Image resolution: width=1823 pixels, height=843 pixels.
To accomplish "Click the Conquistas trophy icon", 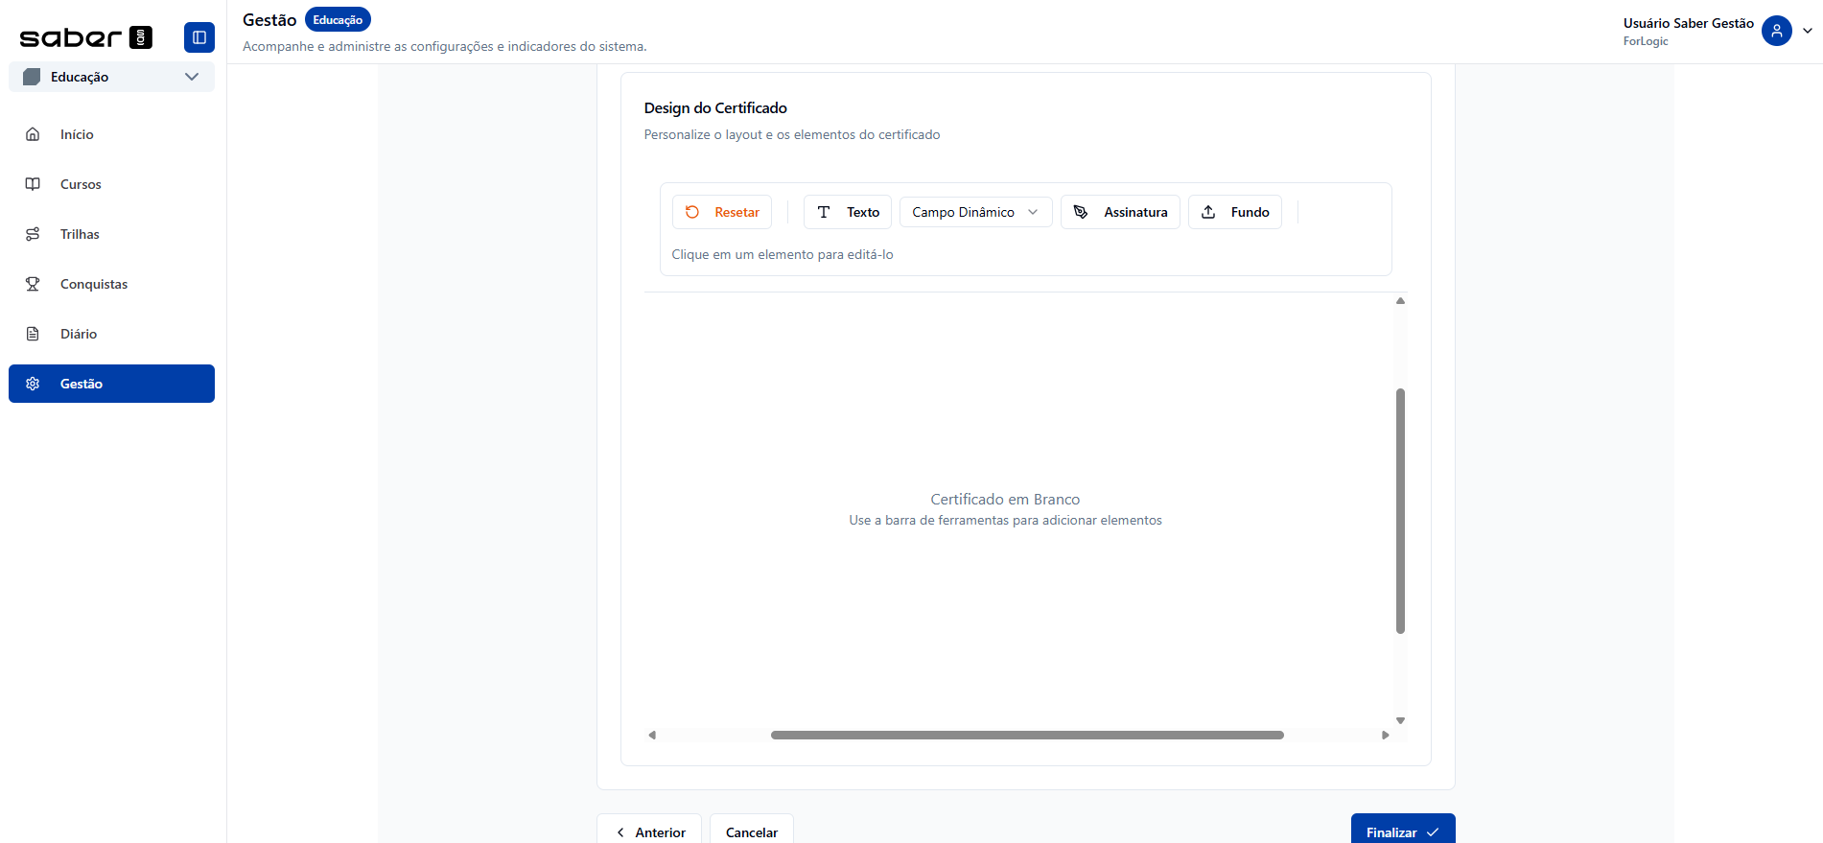I will pos(33,284).
